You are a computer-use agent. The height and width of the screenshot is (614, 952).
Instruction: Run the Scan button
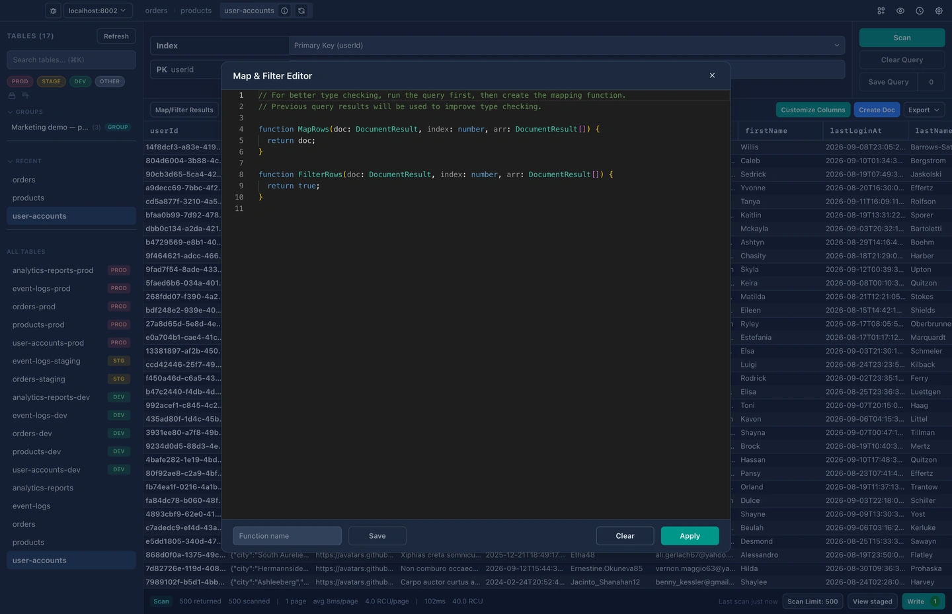click(x=902, y=38)
